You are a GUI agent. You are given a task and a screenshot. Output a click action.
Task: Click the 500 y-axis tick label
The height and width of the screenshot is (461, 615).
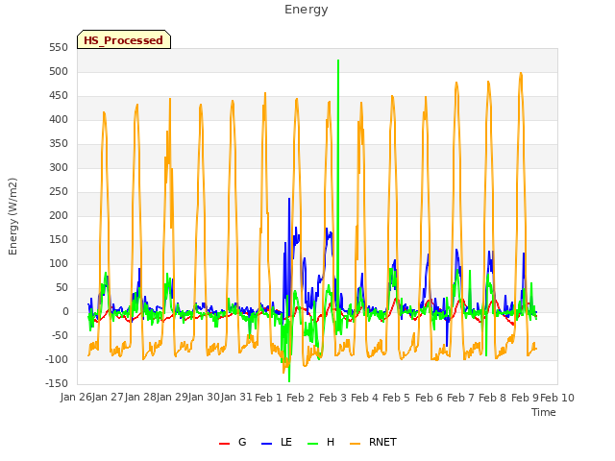(x=59, y=72)
